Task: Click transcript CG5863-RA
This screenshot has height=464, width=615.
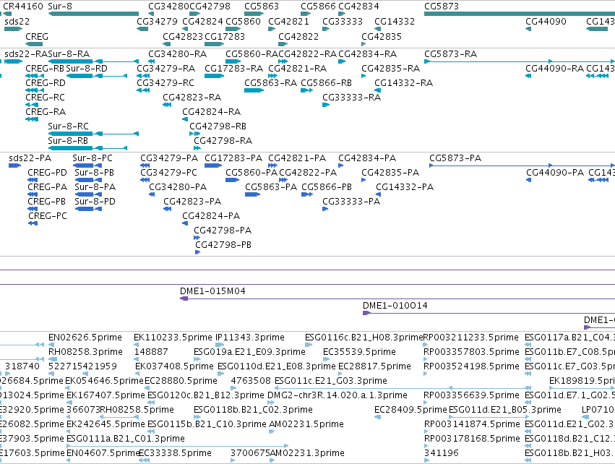Action: coord(270,83)
